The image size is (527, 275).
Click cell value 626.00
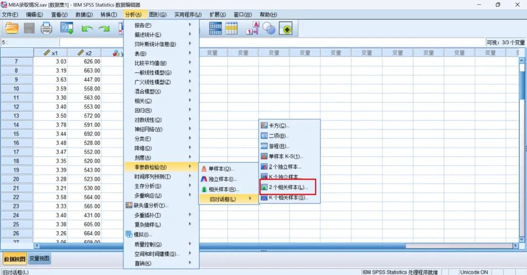coord(84,61)
